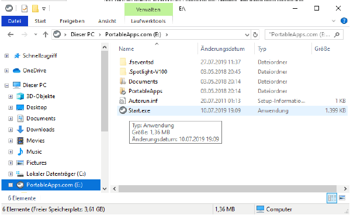Click the navigation pane scroll up arrow
The height and width of the screenshot is (215, 350).
(x=104, y=47)
